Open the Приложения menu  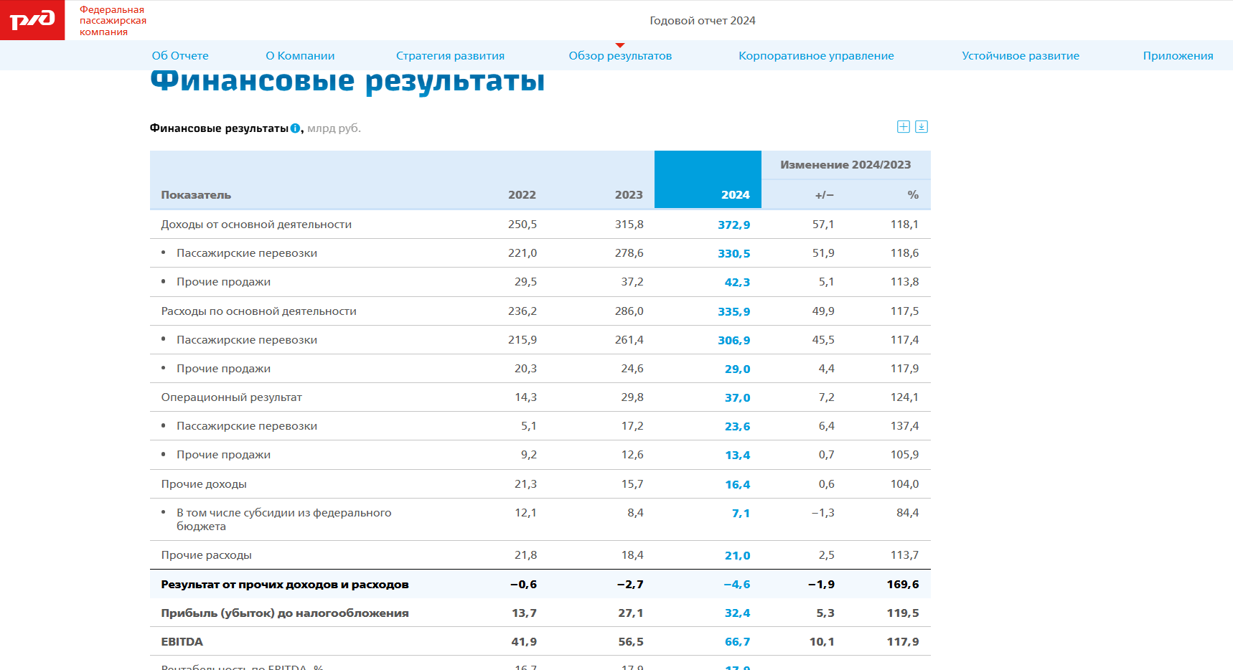click(x=1178, y=56)
